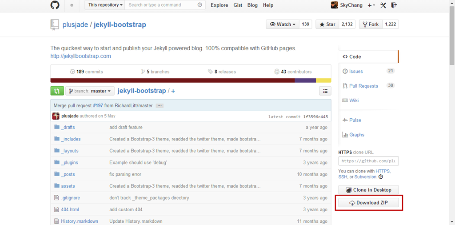
Task: Expand the commit message ellipsis
Action: click(160, 106)
